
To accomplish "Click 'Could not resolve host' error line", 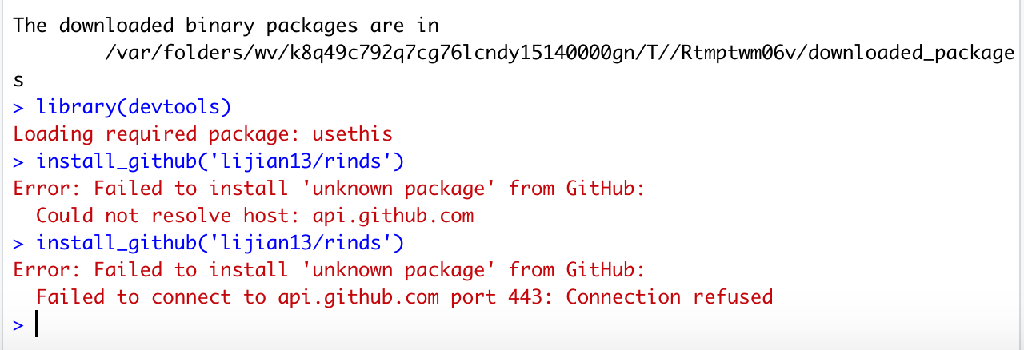I will [254, 216].
